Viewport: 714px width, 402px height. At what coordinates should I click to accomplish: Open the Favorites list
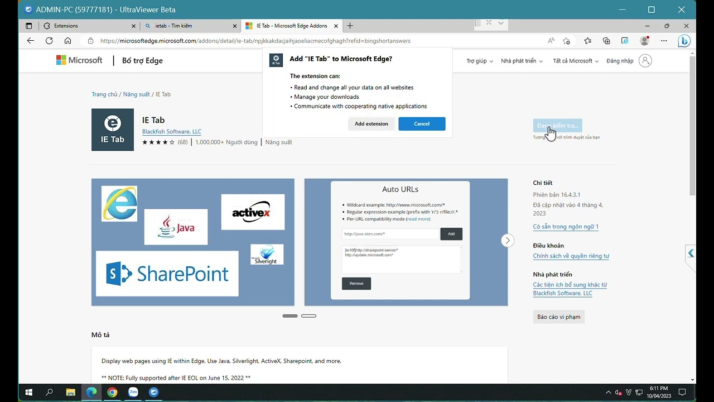[588, 41]
